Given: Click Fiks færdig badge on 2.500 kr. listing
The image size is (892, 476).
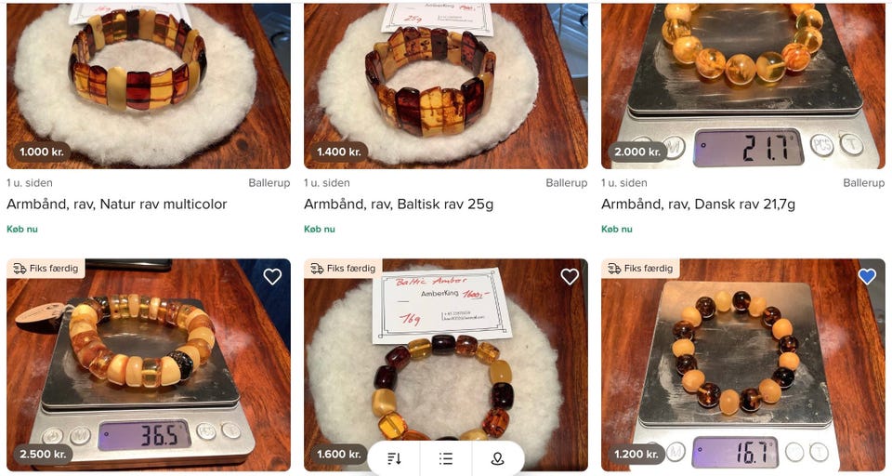Looking at the screenshot, I should [x=46, y=268].
